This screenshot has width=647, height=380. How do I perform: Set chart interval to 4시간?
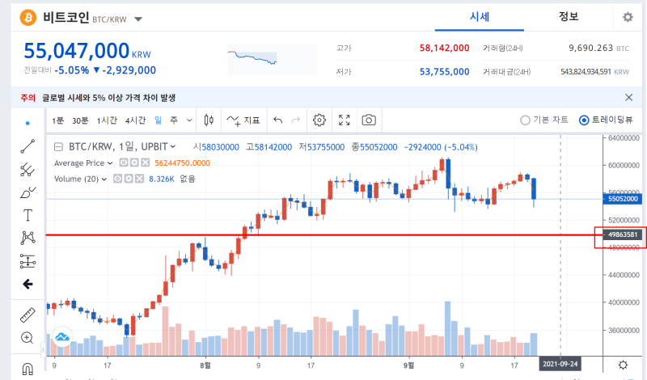point(135,120)
